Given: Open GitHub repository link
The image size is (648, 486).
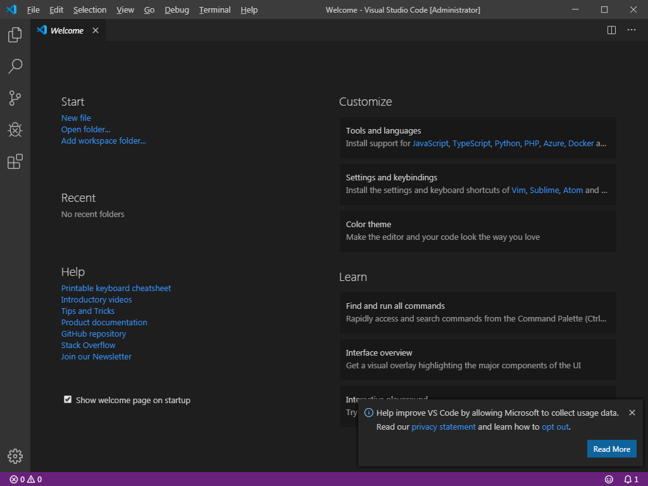Looking at the screenshot, I should point(94,333).
